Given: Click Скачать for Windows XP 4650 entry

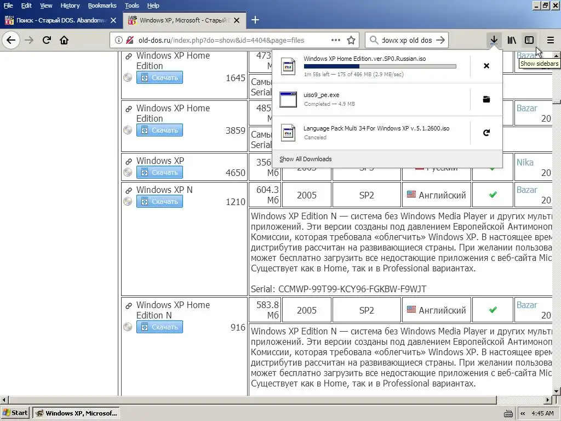Looking at the screenshot, I should pos(159,173).
